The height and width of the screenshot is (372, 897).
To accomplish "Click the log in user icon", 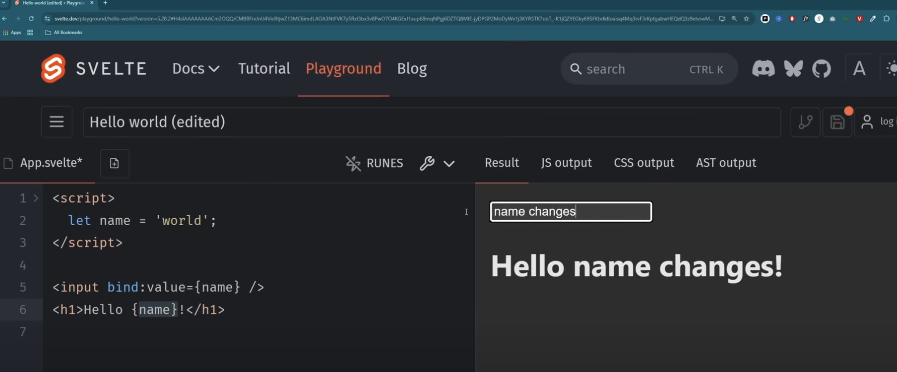I will point(867,122).
